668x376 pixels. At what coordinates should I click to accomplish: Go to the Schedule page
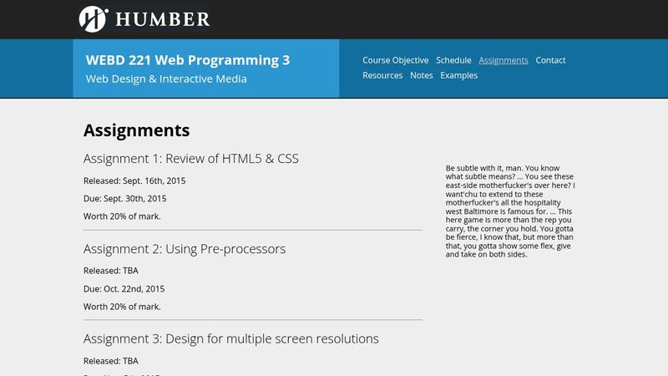(x=453, y=60)
